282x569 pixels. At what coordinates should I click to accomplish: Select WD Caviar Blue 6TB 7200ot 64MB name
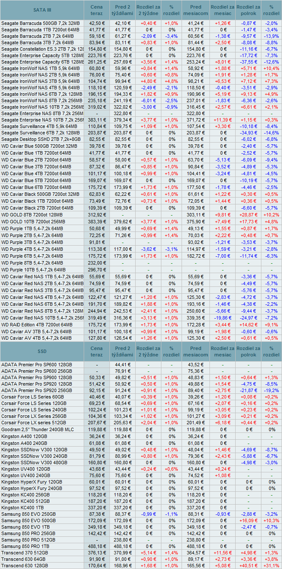click(x=36, y=187)
